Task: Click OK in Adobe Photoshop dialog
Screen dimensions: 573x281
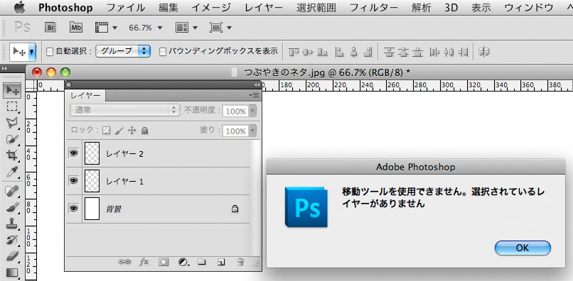Action: coord(523,248)
